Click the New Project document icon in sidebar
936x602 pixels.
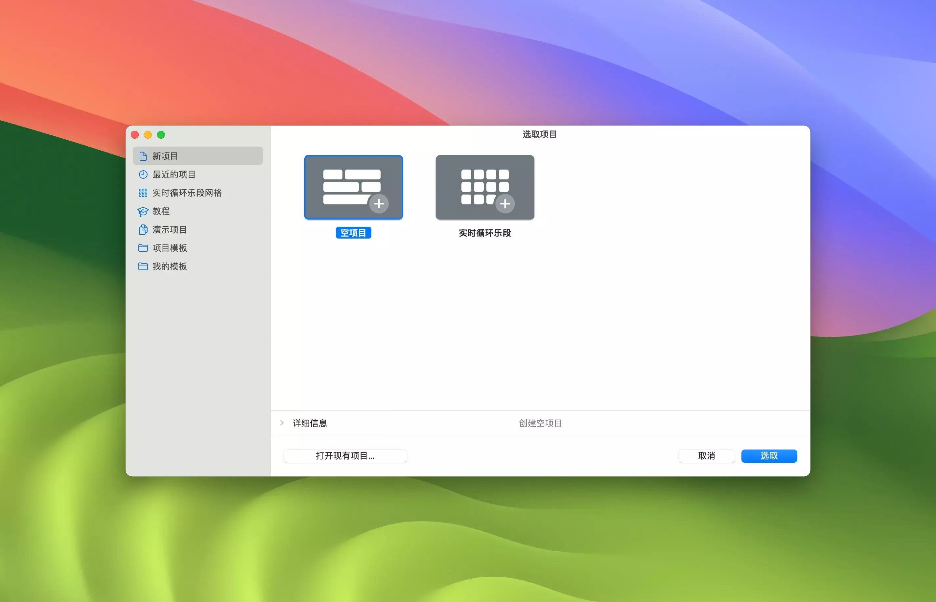click(143, 156)
